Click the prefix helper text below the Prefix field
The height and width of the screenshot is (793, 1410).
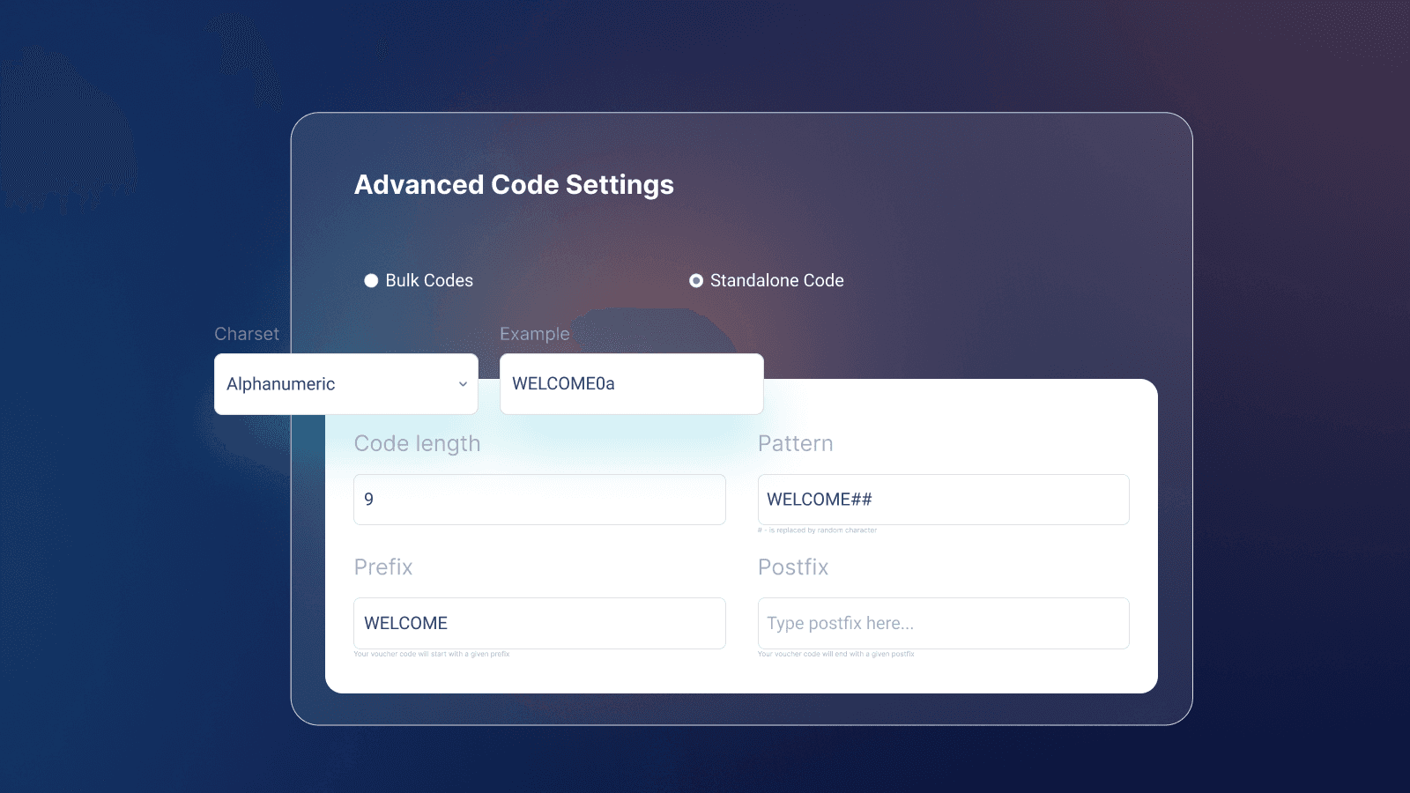click(x=433, y=654)
